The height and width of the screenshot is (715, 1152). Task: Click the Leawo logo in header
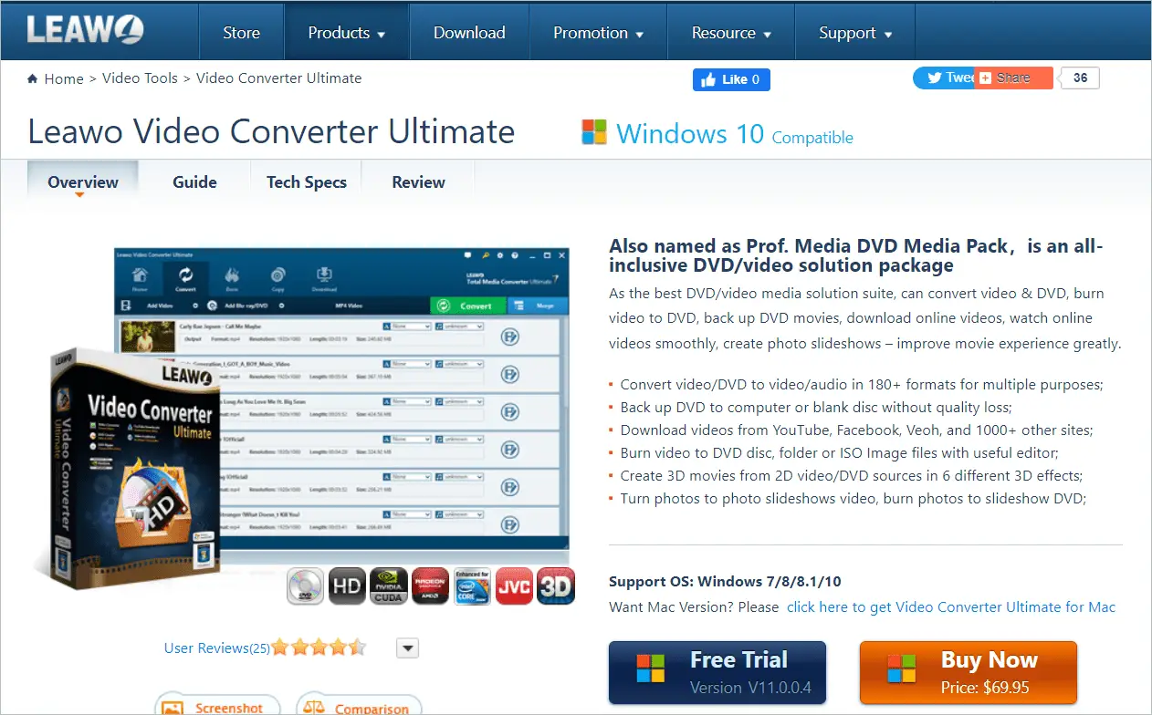coord(85,29)
